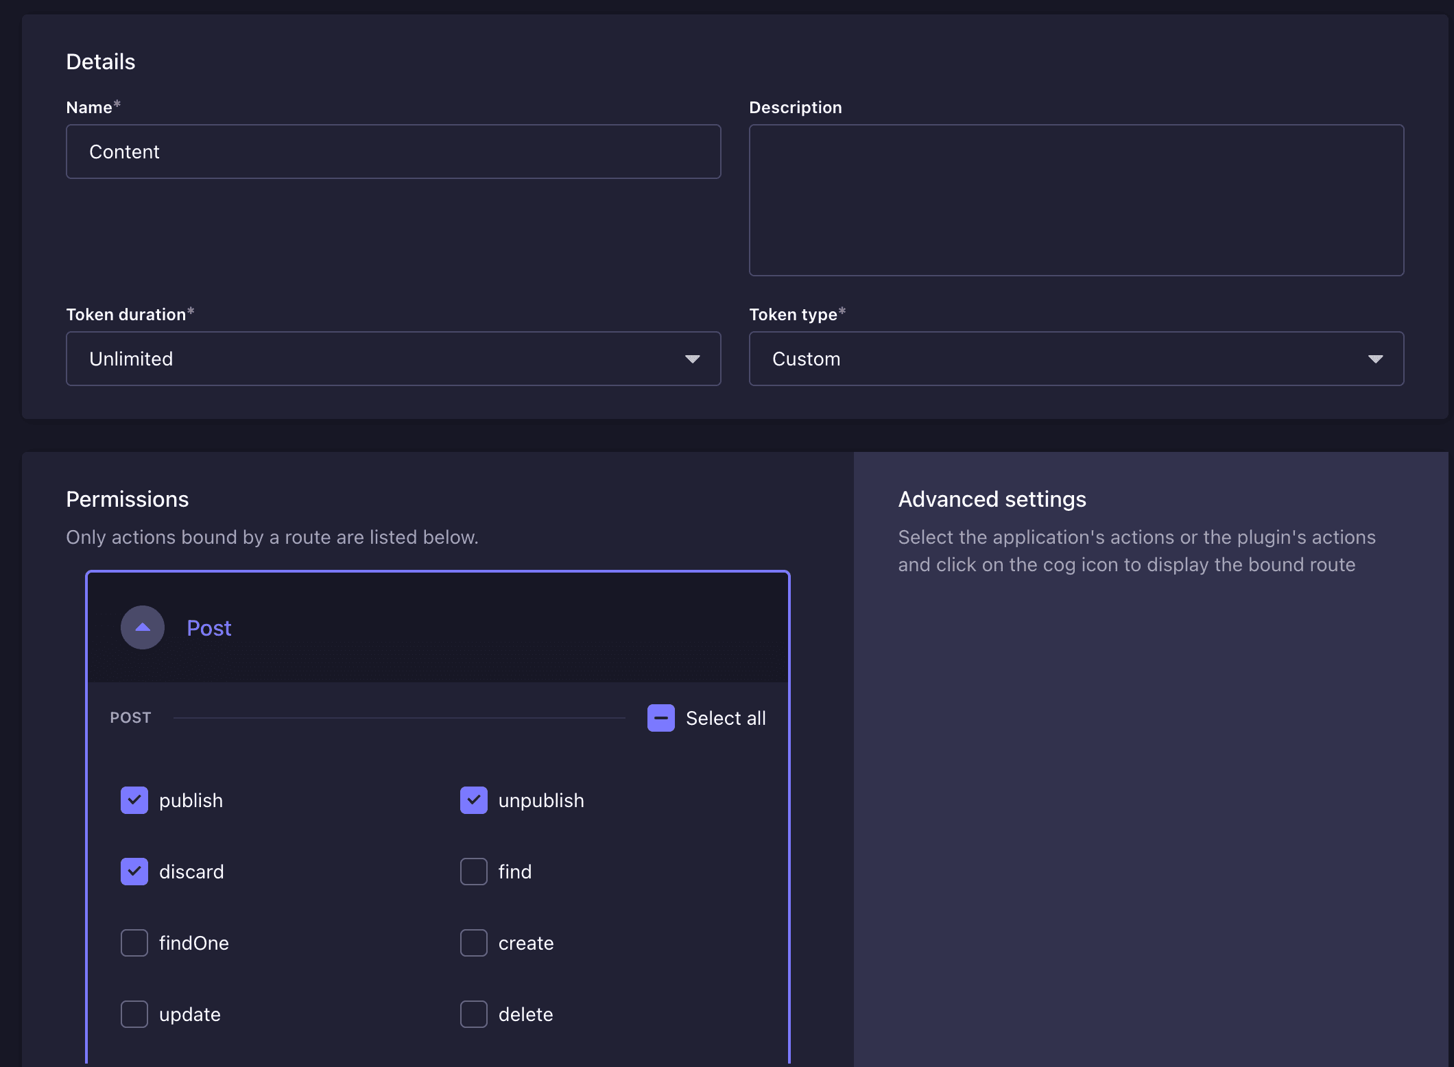1454x1067 pixels.
Task: Click the publish label text
Action: (x=191, y=801)
